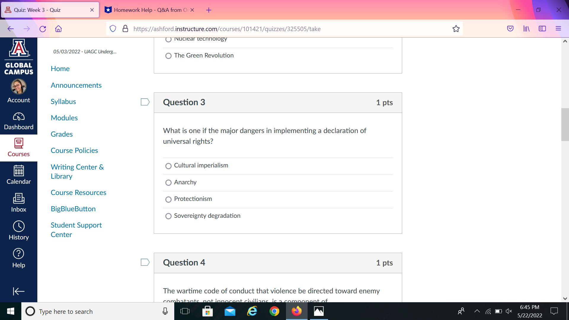Show hidden icons in the system tray
This screenshot has width=569, height=320.
[x=477, y=311]
